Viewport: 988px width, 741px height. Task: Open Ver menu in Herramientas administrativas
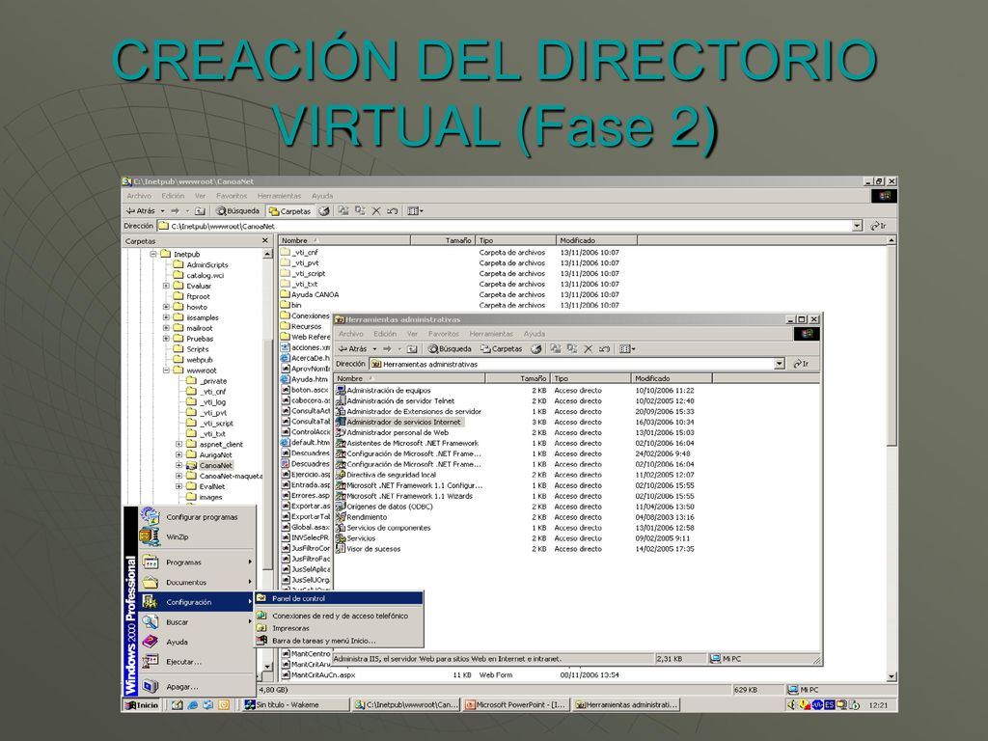412,334
